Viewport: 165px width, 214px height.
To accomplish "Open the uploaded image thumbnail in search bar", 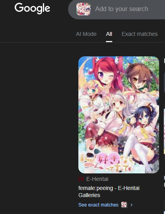I will pos(83,9).
